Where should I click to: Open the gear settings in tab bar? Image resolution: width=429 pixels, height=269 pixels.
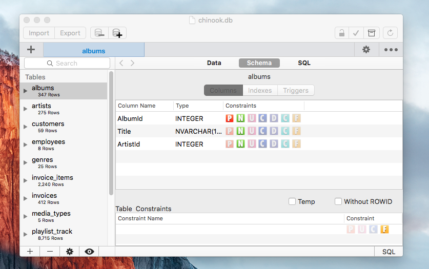(366, 50)
